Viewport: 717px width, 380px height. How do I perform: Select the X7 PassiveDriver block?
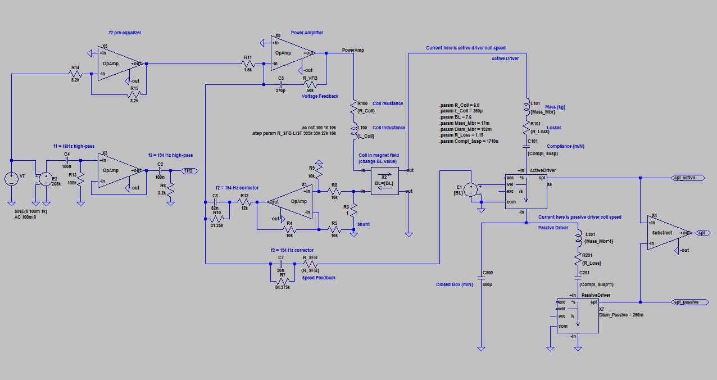pos(578,315)
